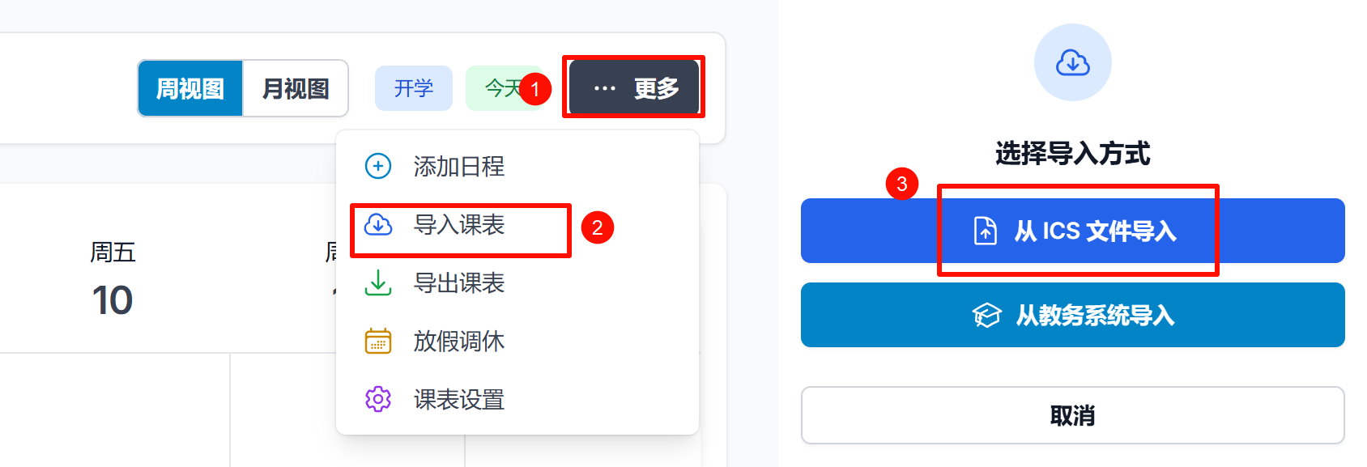Switch to 月视图 month view
This screenshot has height=467, width=1367.
[x=296, y=88]
